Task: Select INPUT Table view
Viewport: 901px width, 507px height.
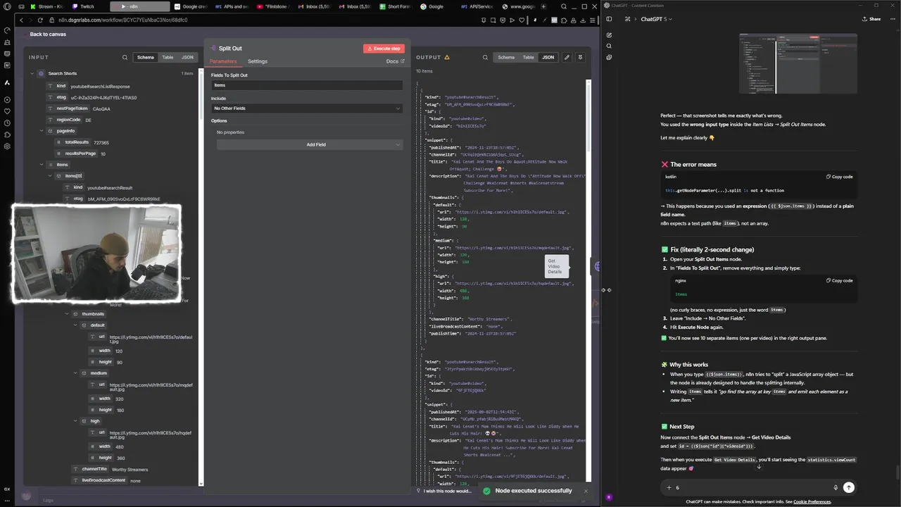Action: click(168, 57)
